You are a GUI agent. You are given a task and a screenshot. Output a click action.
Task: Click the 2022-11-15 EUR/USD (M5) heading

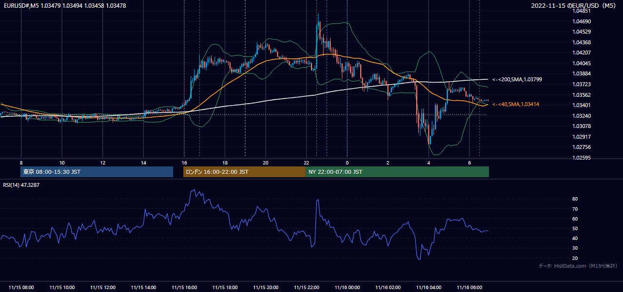click(573, 6)
